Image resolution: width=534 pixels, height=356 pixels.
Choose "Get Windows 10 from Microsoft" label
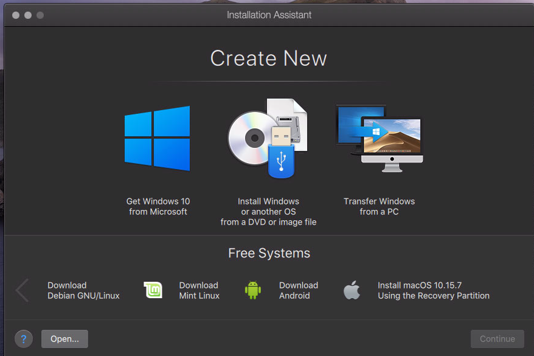coord(158,206)
